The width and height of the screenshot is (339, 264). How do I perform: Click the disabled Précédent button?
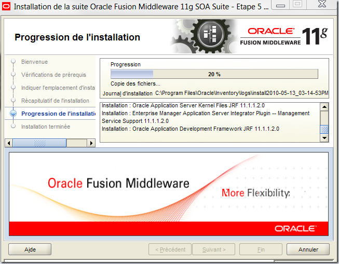170,249
